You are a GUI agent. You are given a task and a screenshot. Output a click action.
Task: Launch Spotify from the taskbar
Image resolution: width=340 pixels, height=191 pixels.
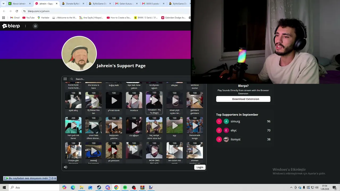125,188
